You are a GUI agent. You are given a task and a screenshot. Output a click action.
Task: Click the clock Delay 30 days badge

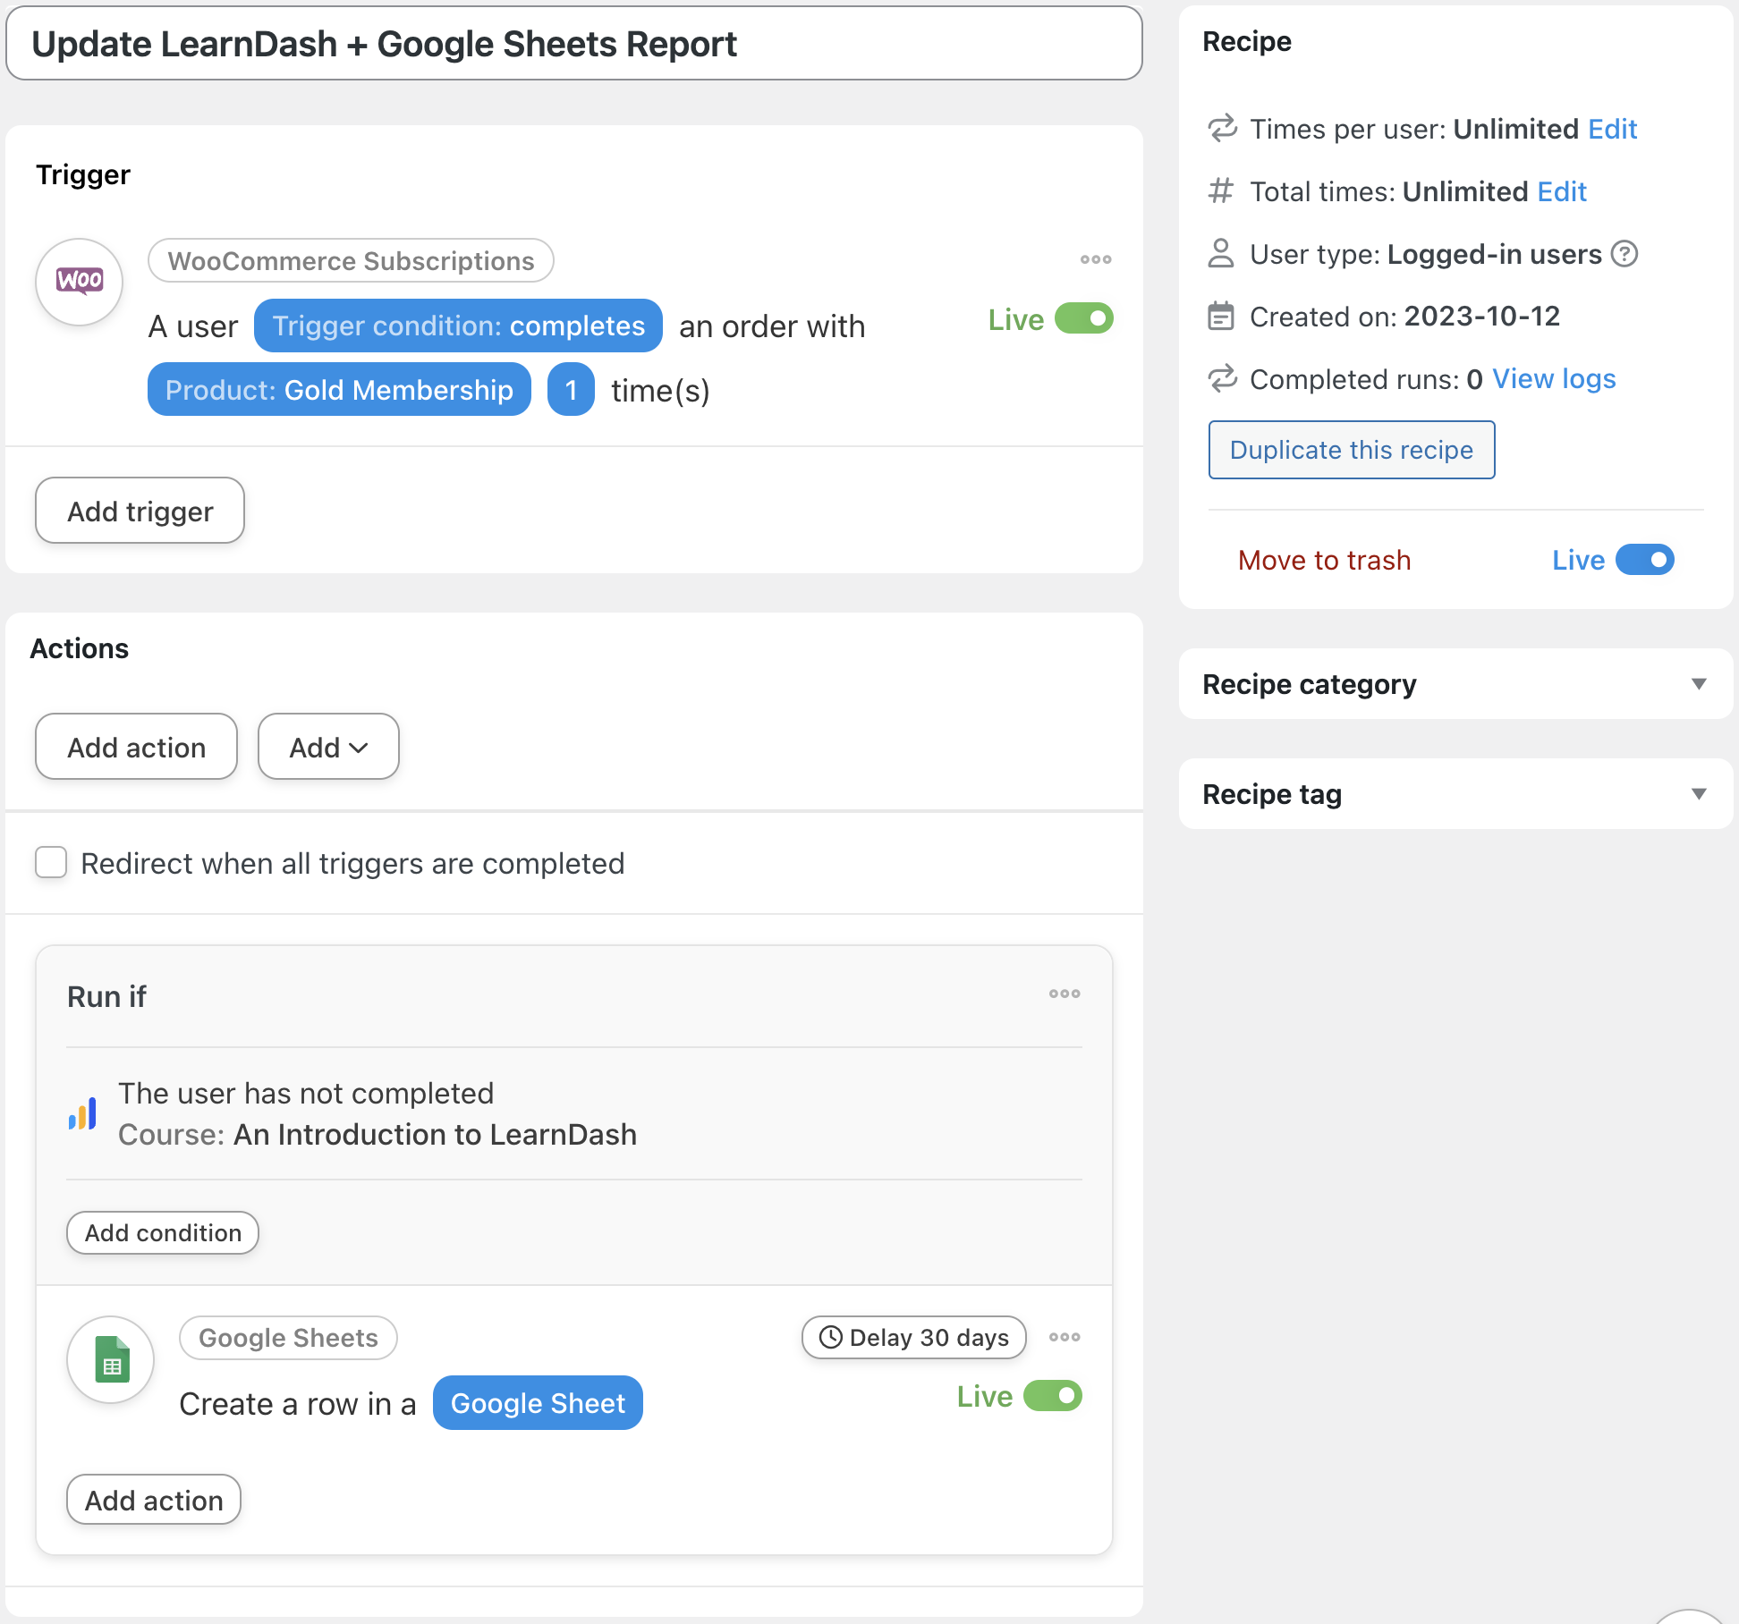pos(913,1337)
